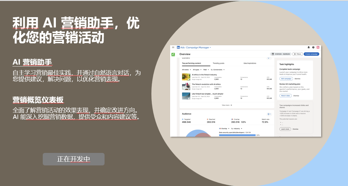Open the All states filter dropdown
348x186 pixels.
pos(186,70)
